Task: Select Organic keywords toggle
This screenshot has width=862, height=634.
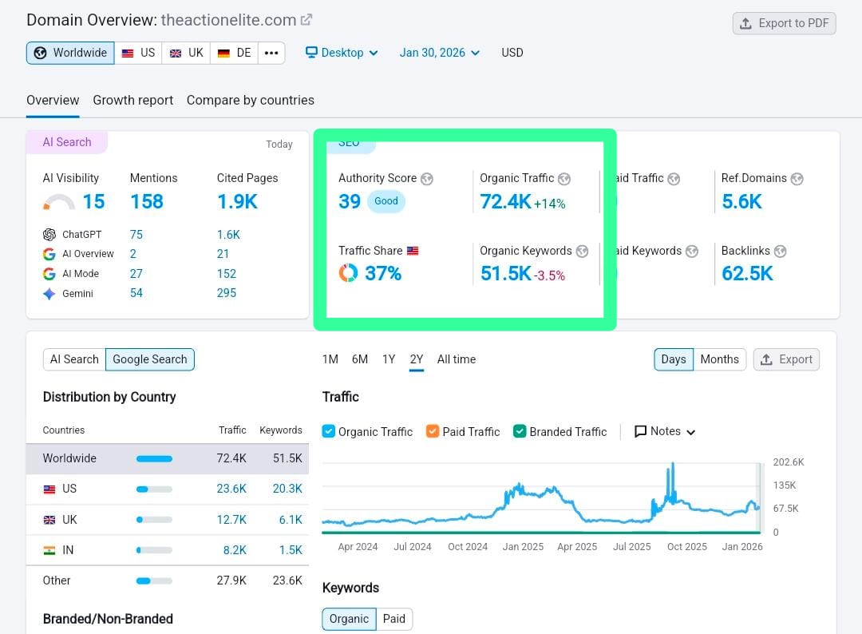Action: [349, 619]
